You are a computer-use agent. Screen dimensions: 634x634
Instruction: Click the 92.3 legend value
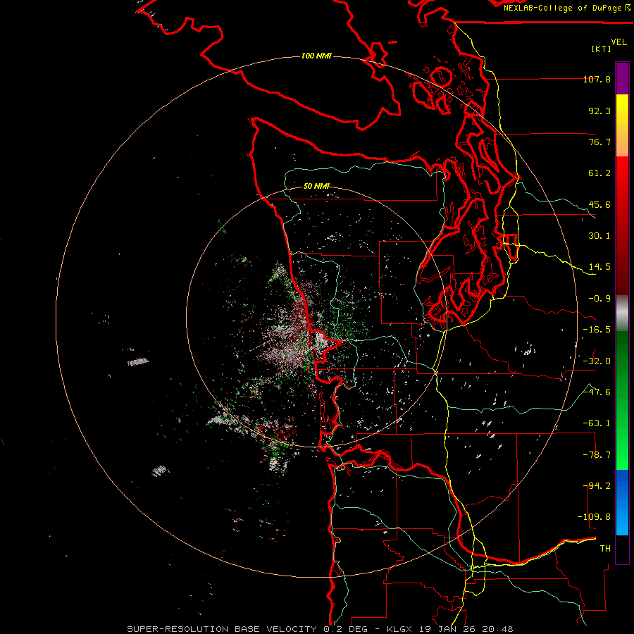[599, 111]
